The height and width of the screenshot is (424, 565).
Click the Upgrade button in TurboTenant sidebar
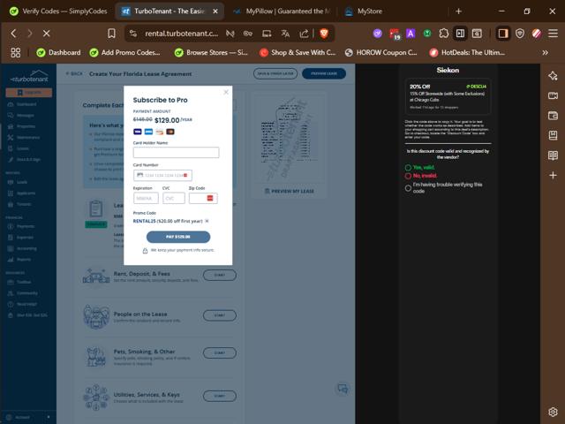29,93
